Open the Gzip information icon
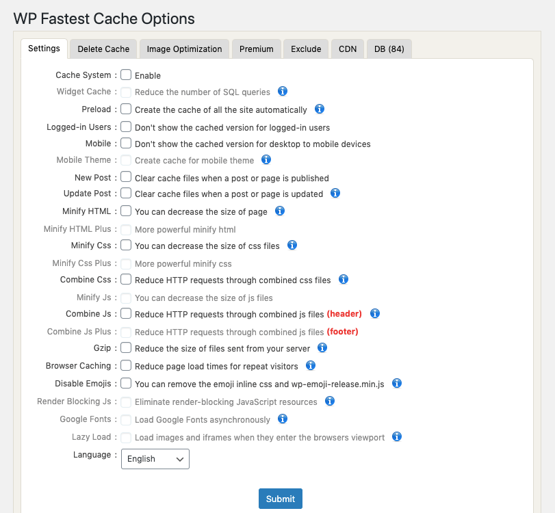The width and height of the screenshot is (555, 513). pyautogui.click(x=322, y=347)
